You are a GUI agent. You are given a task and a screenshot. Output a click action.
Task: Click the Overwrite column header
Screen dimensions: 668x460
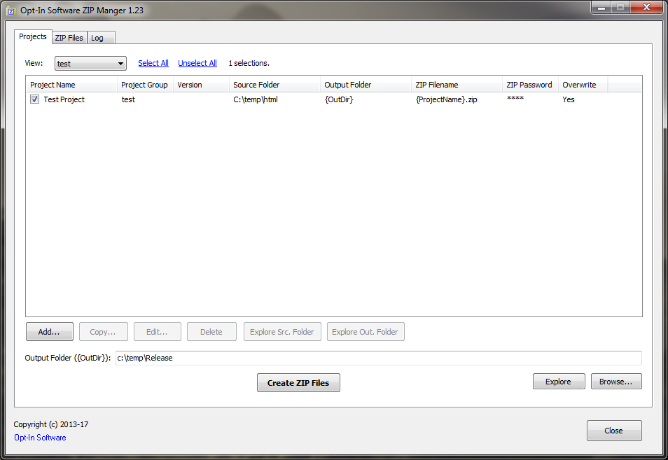(583, 85)
